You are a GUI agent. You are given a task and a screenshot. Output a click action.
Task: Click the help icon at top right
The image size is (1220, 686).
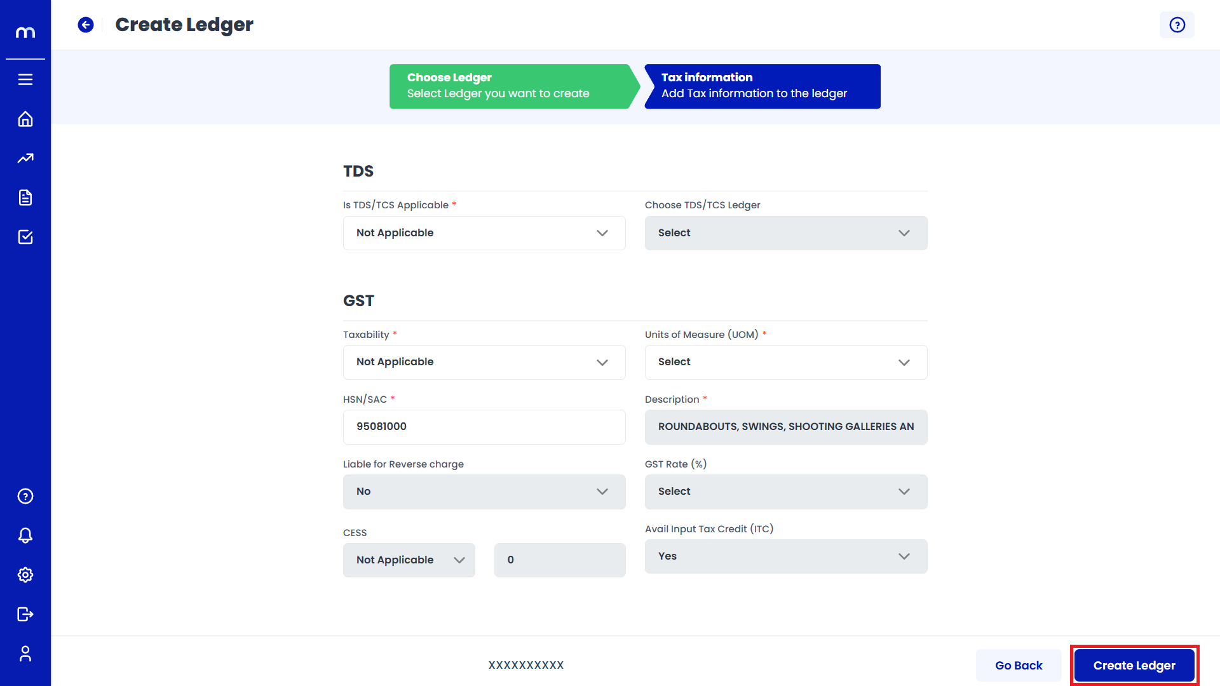point(1177,25)
